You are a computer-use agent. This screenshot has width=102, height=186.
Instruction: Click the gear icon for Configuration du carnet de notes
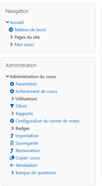coord(12,121)
